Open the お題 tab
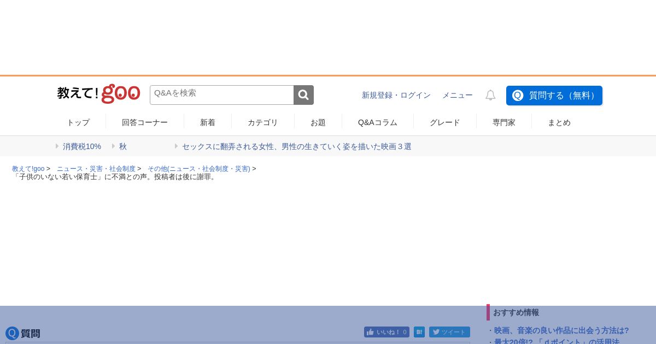The image size is (656, 344). [x=318, y=122]
